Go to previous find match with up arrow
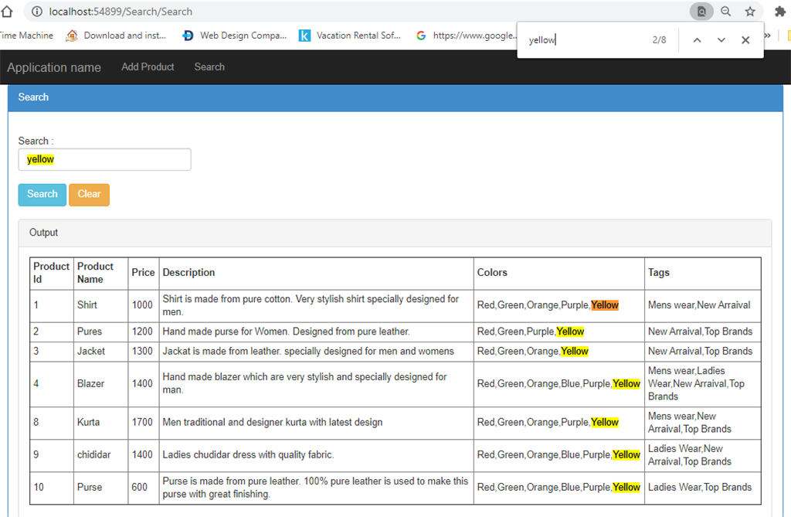This screenshot has width=791, height=517. click(697, 40)
